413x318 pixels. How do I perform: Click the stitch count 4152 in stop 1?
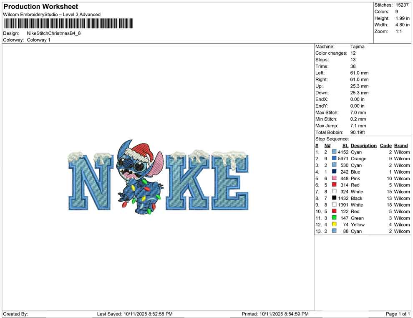coord(343,152)
